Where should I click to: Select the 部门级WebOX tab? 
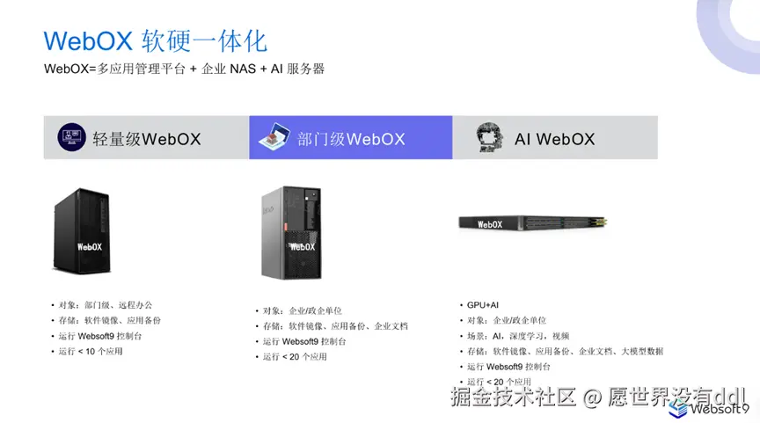click(x=351, y=137)
